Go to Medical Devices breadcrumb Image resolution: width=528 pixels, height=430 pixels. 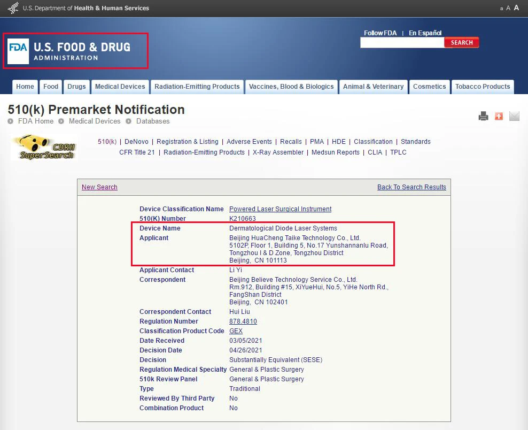pyautogui.click(x=95, y=121)
